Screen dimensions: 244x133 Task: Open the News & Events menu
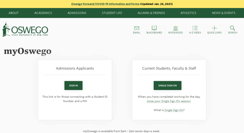pyautogui.click(x=224, y=13)
